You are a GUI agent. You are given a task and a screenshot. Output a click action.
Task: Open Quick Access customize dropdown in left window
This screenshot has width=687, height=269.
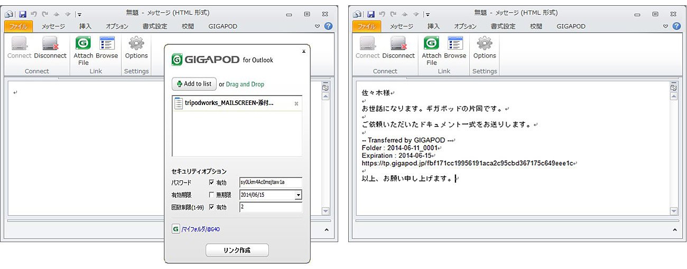click(x=79, y=14)
